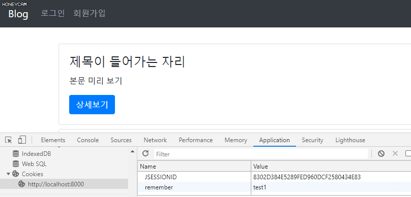Select the JSESSIONID cookie name cell
This screenshot has height=197, width=411.
pos(194,177)
